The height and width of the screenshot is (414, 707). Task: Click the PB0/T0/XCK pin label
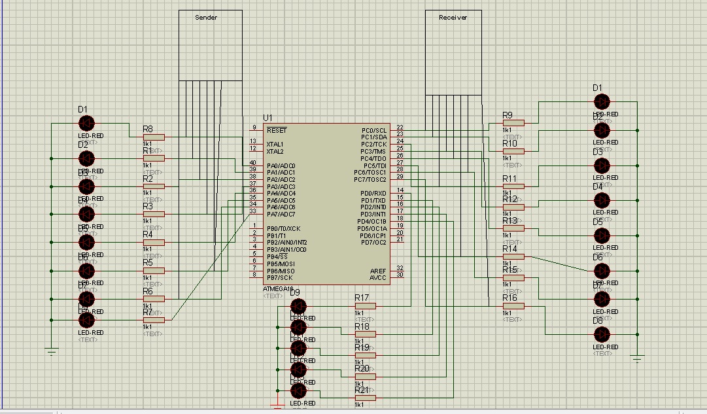pos(284,229)
